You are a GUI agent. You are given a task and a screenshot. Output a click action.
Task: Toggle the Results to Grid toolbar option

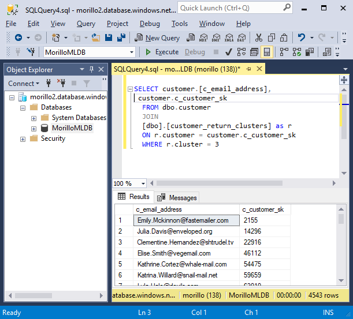pyautogui.click(x=267, y=52)
